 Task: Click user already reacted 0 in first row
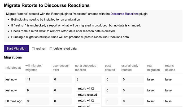pos(133,79)
